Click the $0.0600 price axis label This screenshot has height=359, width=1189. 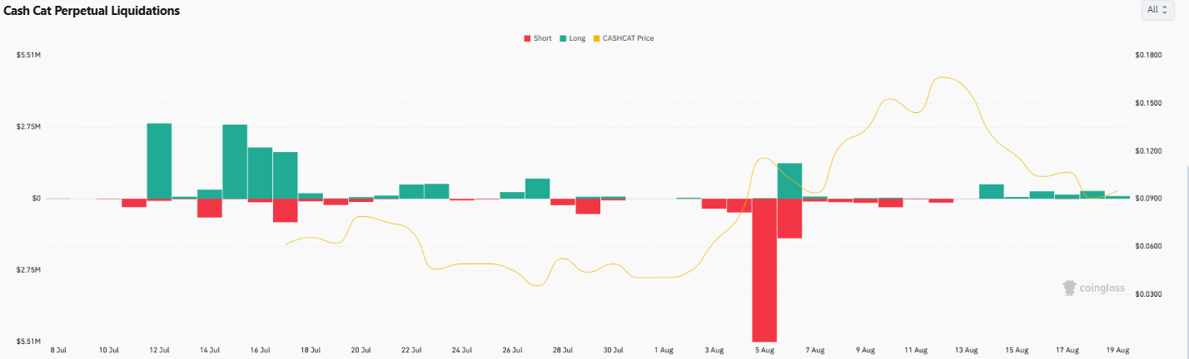(x=1148, y=247)
